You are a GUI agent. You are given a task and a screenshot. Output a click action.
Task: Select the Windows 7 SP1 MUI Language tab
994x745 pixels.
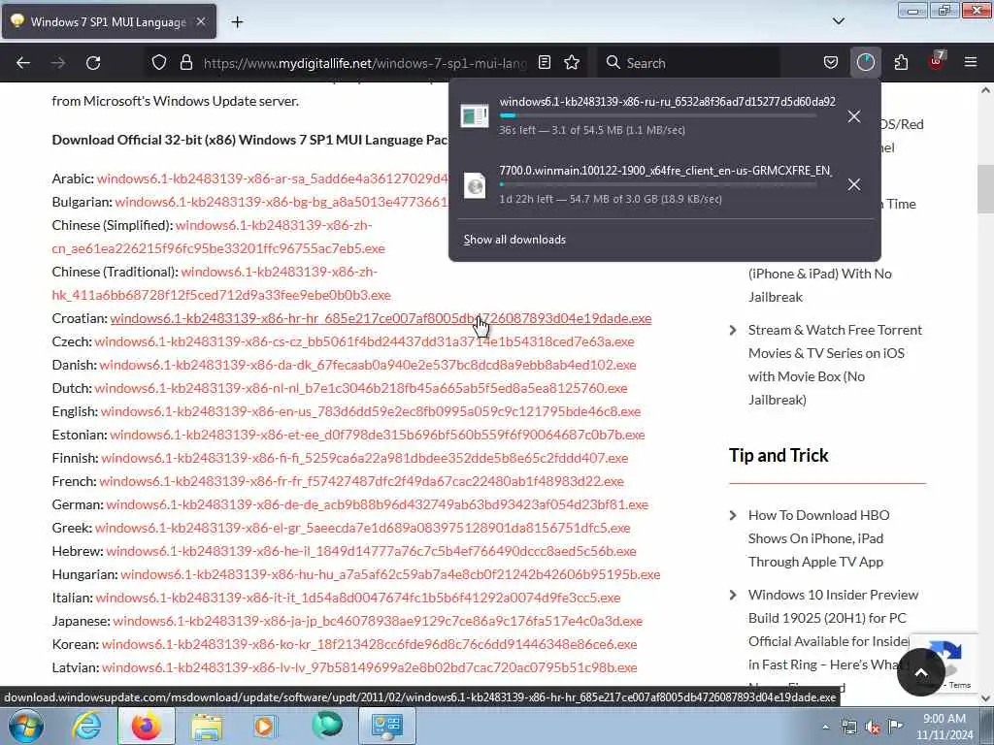point(109,21)
